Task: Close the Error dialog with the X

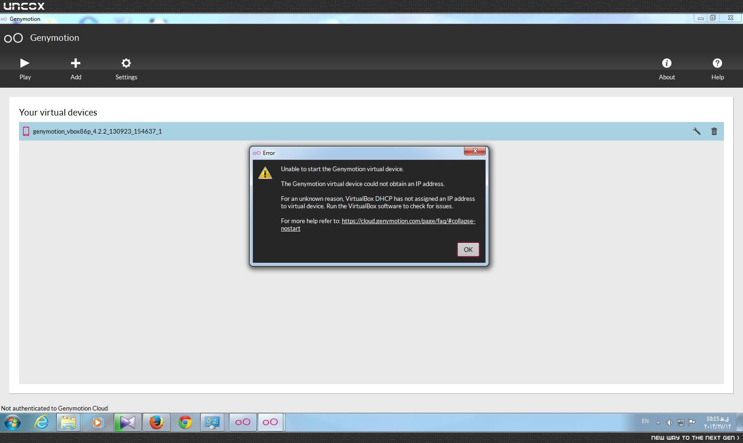Action: (475, 151)
